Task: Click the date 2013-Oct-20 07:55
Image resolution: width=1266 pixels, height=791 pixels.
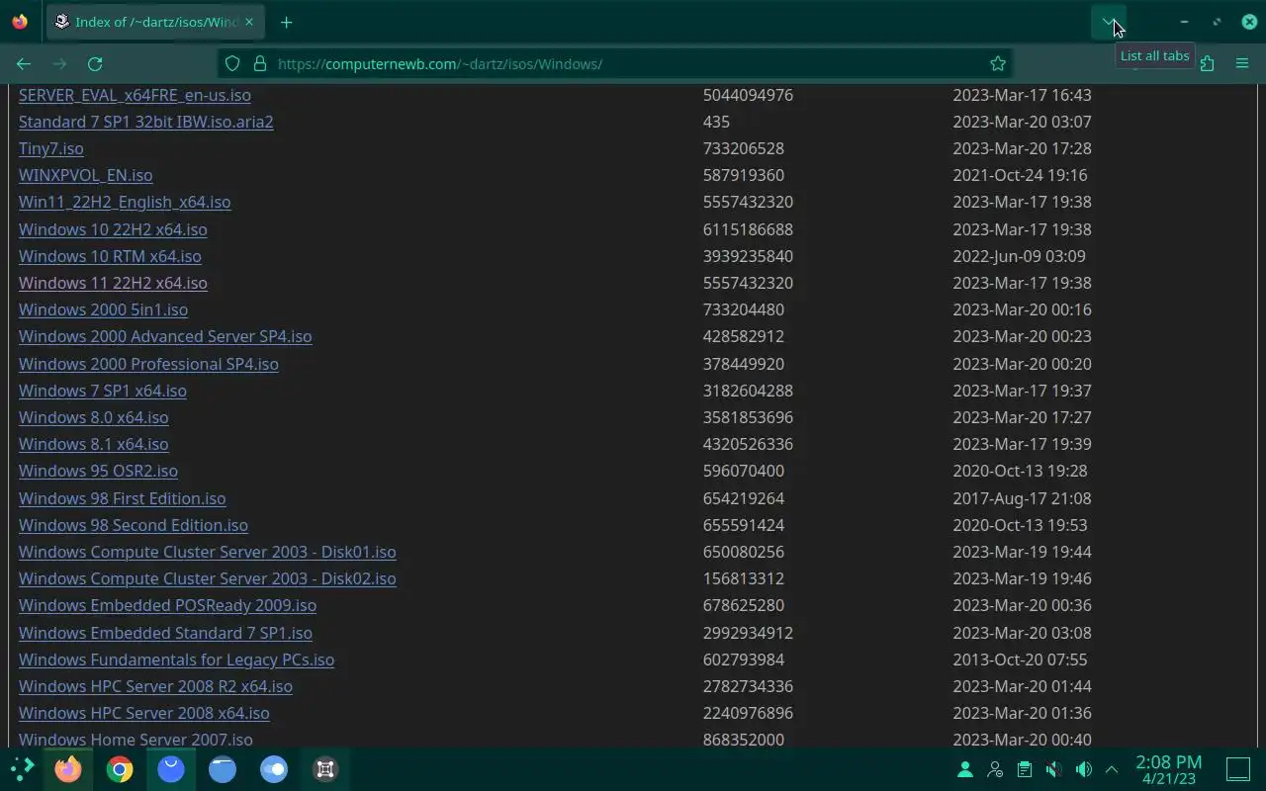Action: (x=1020, y=659)
